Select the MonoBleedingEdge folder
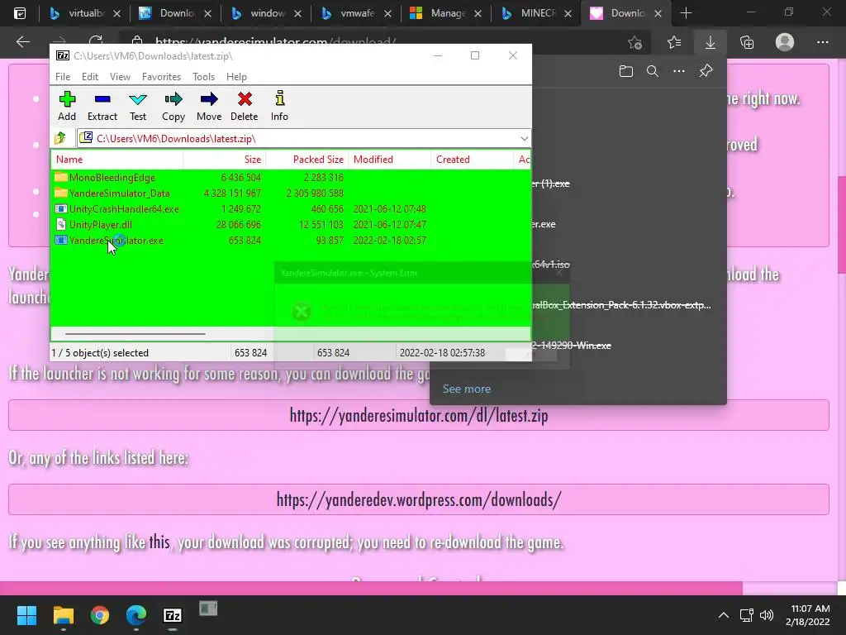The image size is (846, 635). (112, 177)
